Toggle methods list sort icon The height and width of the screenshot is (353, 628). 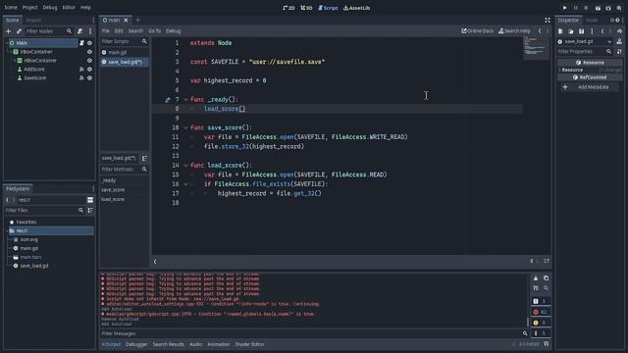[144, 158]
